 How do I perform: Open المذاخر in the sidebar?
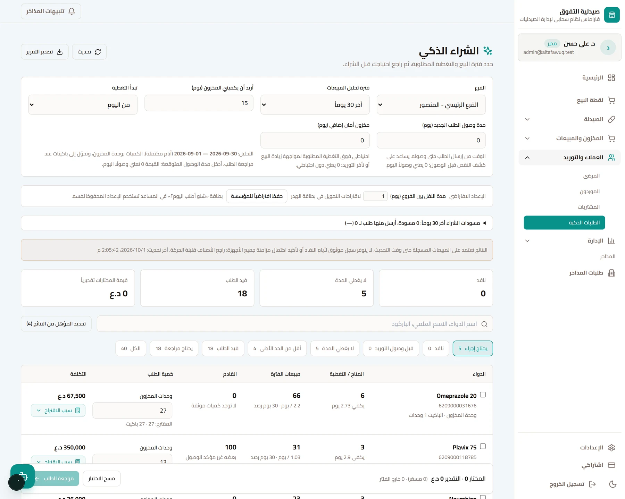(x=607, y=256)
